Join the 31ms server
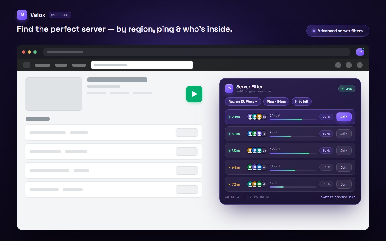 (344, 134)
